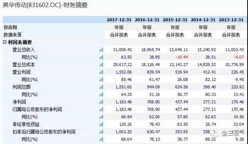Viewport: 248px width, 144px height.
Task: Click the 利润总额 row label
Action: [22, 87]
